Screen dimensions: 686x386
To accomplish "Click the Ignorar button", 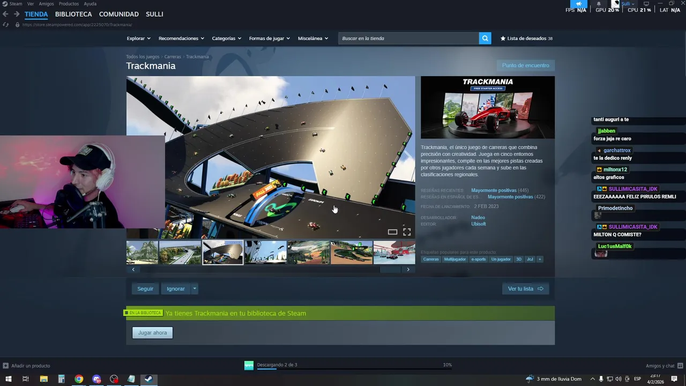I will point(176,288).
